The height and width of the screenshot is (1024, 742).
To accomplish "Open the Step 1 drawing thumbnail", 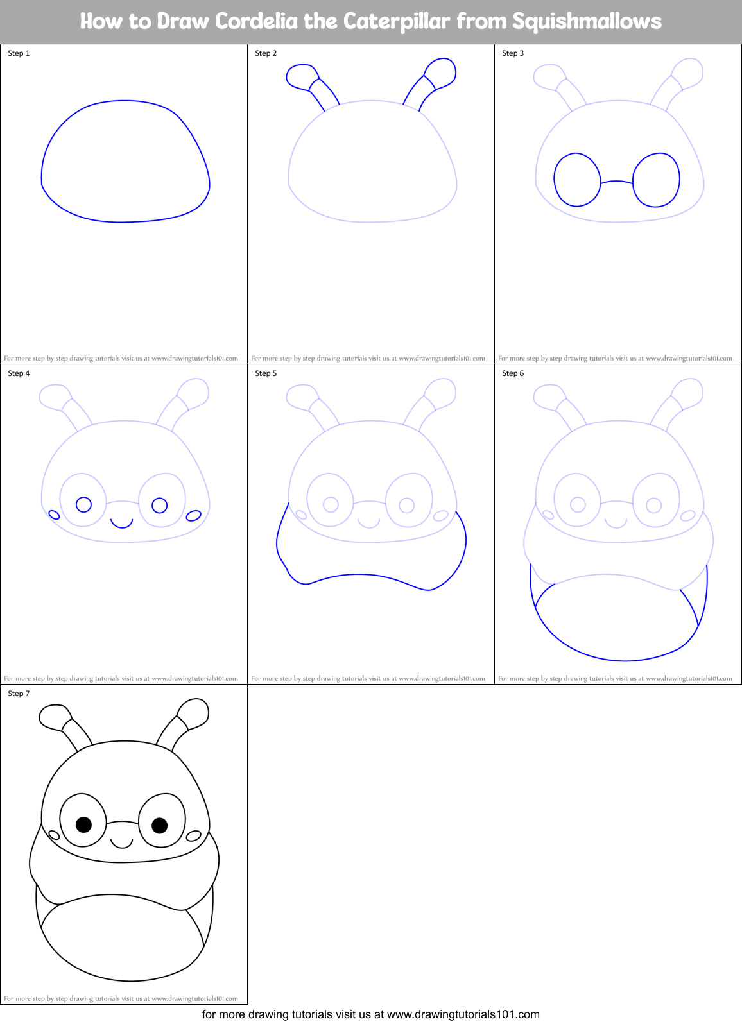I will 124,204.
